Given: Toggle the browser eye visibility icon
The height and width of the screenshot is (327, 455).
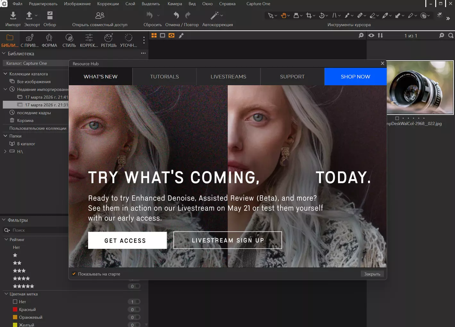Looking at the screenshot, I should (x=371, y=35).
